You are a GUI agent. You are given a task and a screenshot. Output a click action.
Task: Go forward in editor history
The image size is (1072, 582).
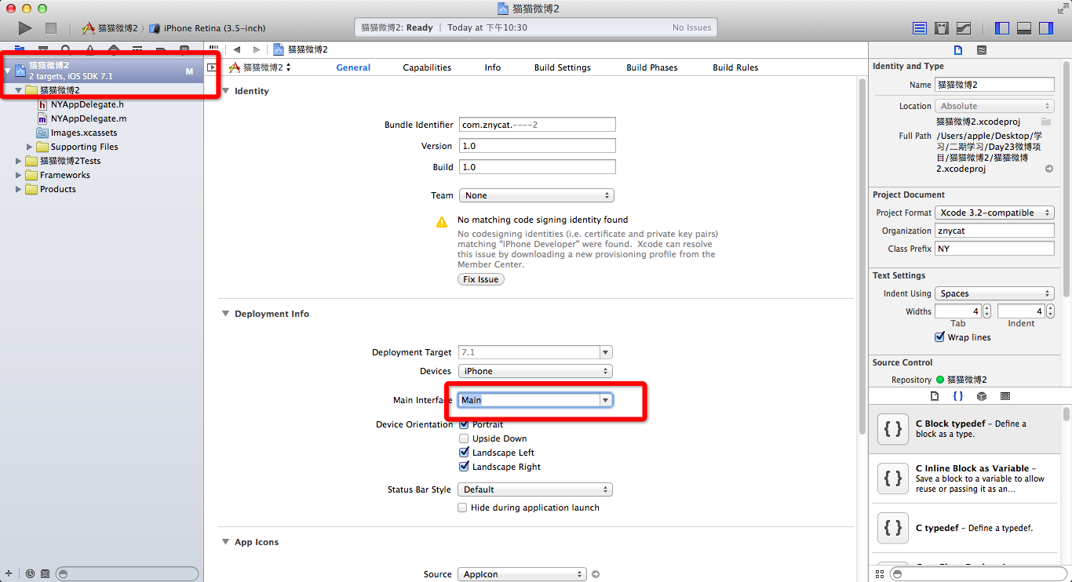[x=257, y=49]
